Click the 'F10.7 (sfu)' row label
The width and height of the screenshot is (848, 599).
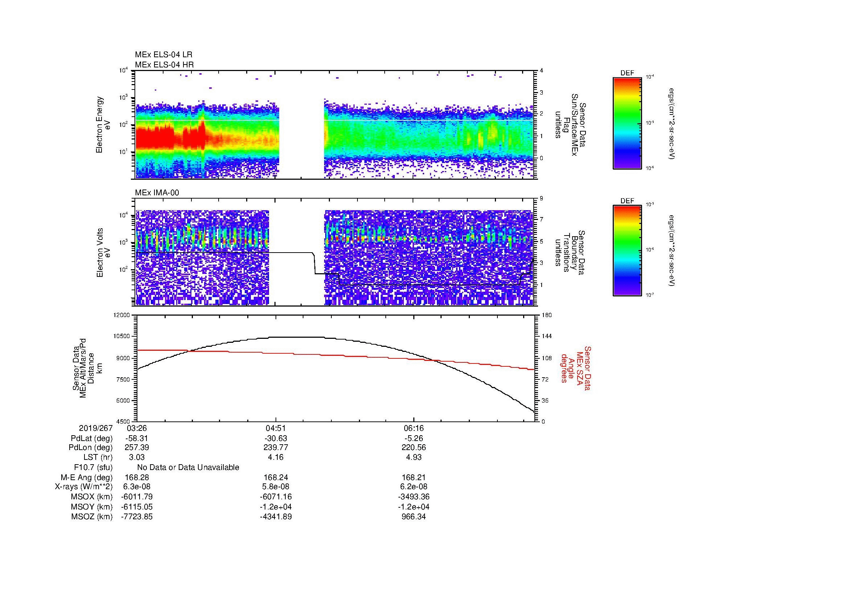point(93,467)
